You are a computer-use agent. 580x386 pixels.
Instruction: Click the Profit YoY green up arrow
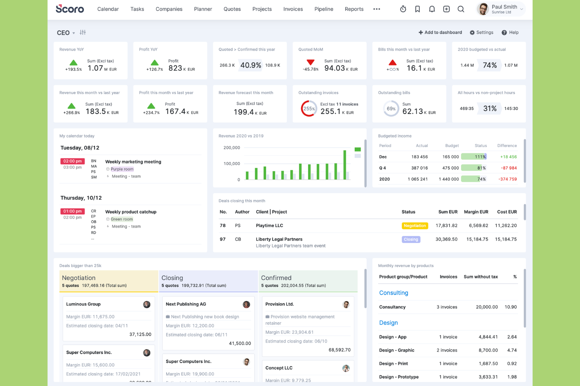[154, 63]
